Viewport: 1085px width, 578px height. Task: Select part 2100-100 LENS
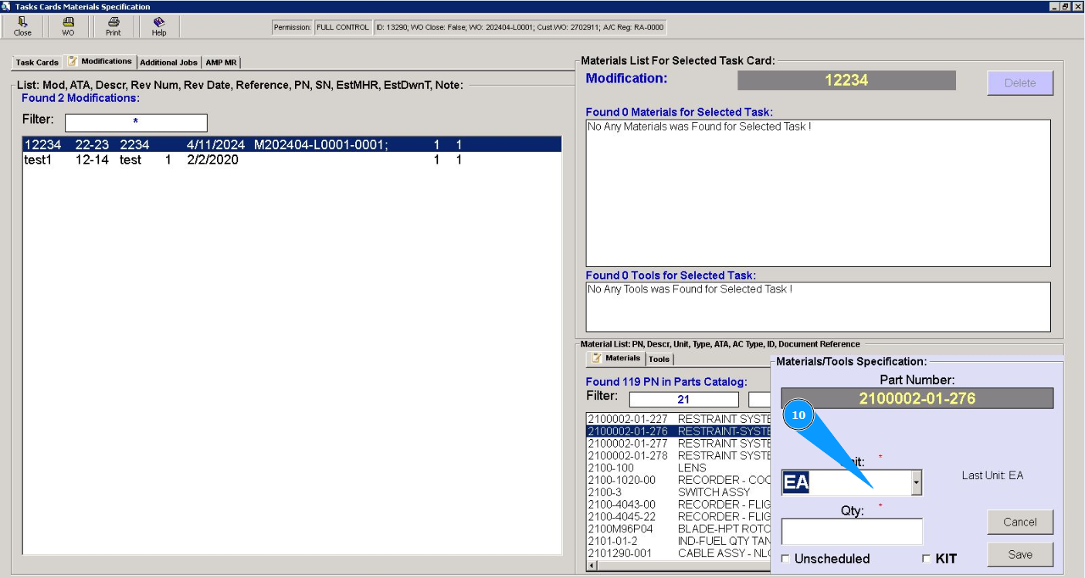(x=679, y=468)
